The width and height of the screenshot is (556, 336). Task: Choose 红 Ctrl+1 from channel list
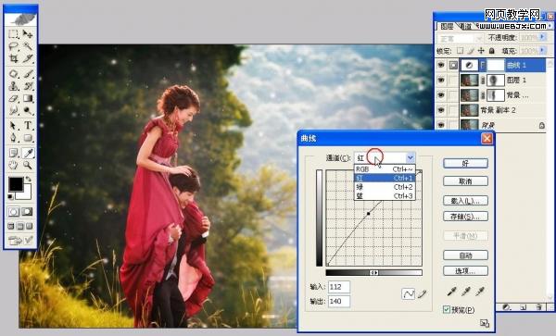pos(385,178)
